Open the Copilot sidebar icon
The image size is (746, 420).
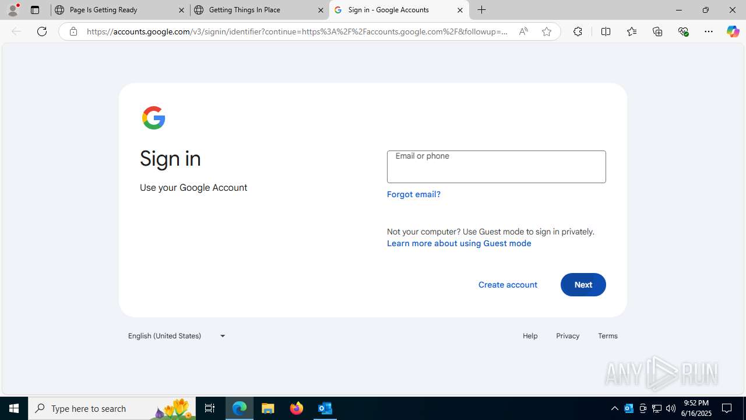pyautogui.click(x=733, y=32)
